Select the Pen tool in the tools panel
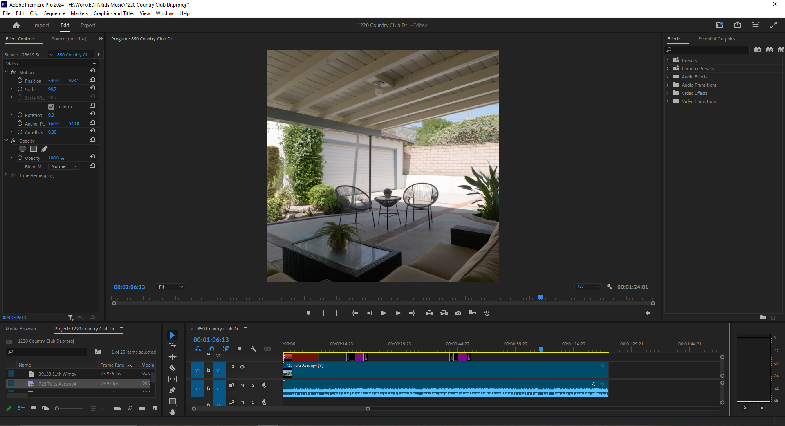This screenshot has height=426, width=785. pos(173,390)
